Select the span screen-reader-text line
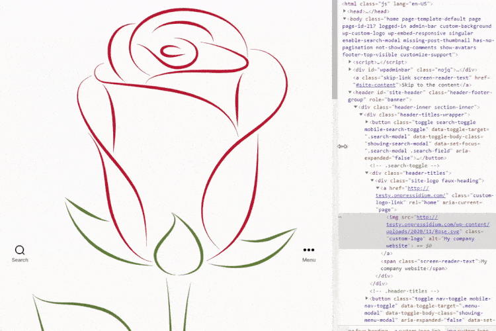 point(434,265)
